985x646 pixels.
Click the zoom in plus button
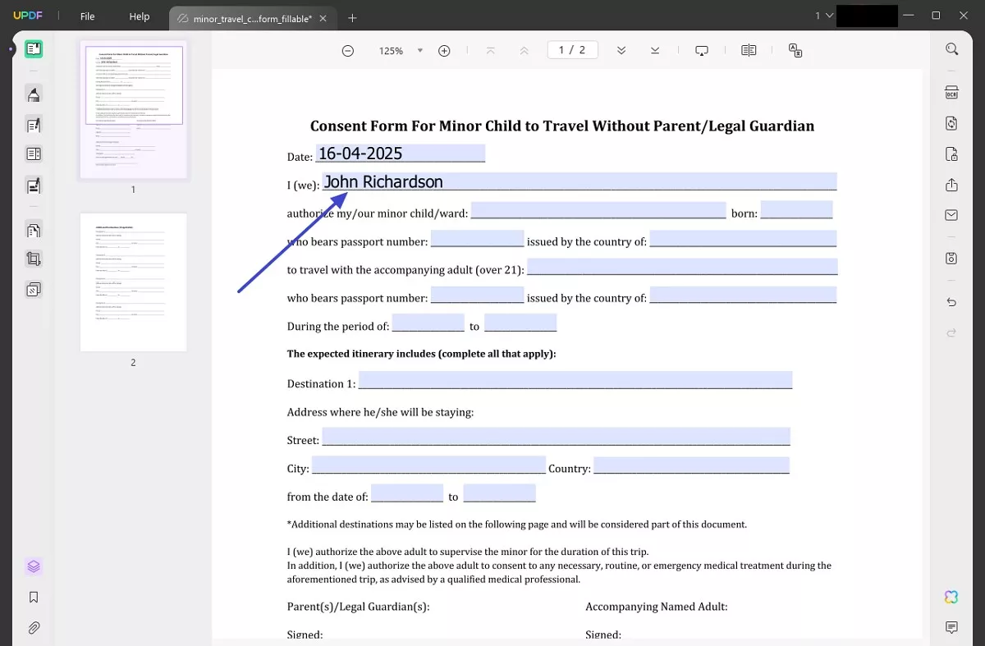click(444, 51)
